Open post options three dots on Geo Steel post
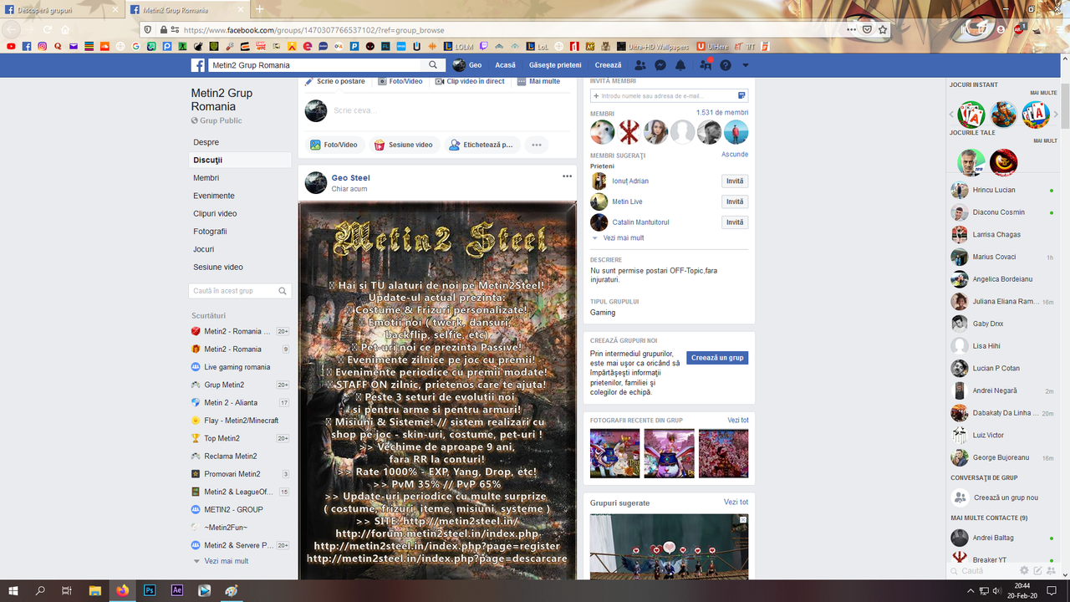1070x602 pixels. pos(567,176)
